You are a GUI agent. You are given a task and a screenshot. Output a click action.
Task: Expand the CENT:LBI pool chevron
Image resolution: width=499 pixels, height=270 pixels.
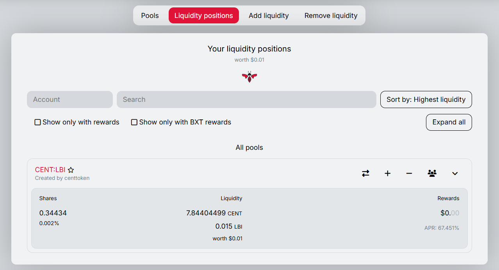click(455, 173)
